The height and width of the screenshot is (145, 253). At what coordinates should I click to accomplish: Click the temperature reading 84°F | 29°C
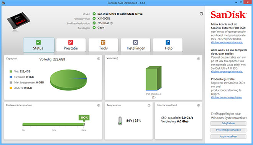pyautogui.click(x=134, y=121)
